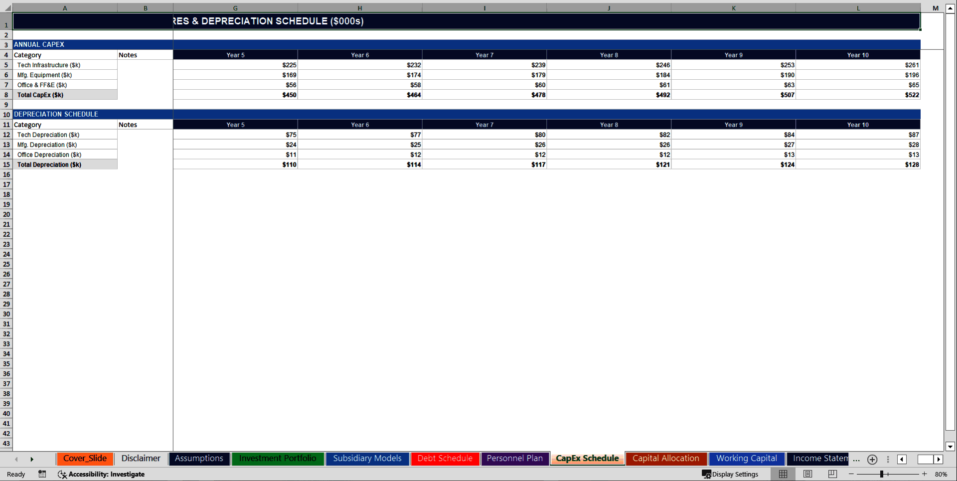Go to the Debt Schedule sheet
Image resolution: width=957 pixels, height=481 pixels.
point(445,459)
